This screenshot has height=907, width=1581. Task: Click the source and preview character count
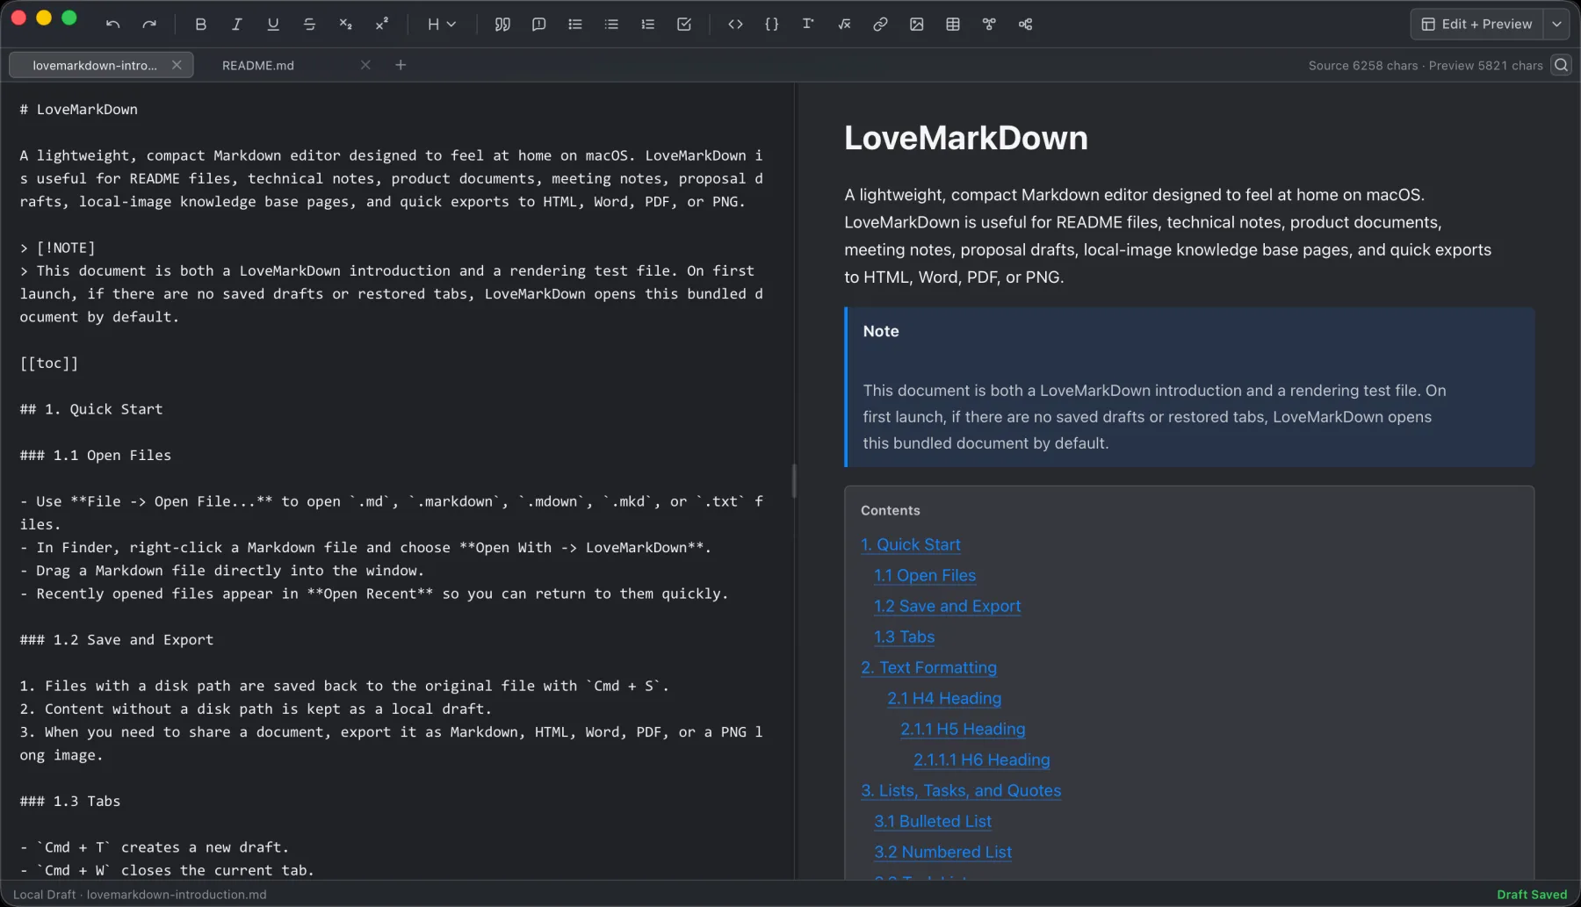[1426, 66]
